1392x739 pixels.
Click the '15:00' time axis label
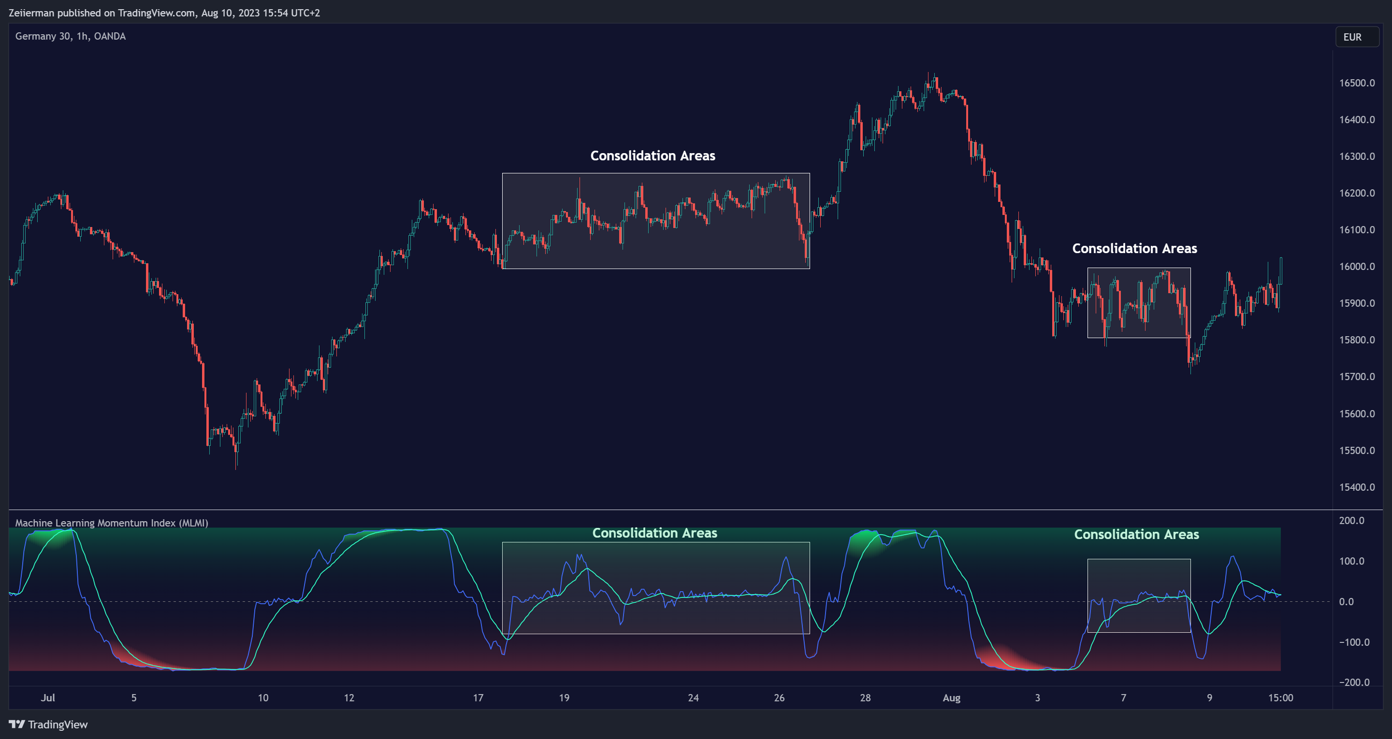pyautogui.click(x=1281, y=698)
